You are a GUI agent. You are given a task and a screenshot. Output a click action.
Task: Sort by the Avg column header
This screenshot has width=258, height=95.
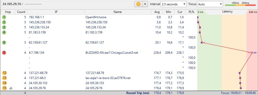pyautogui.click(x=157, y=12)
